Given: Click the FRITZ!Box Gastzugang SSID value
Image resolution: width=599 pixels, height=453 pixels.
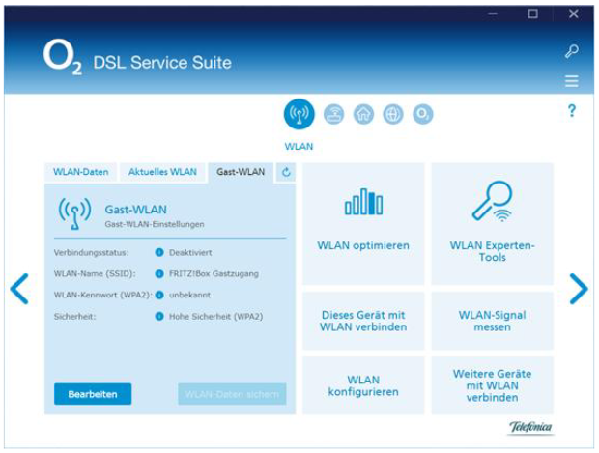Looking at the screenshot, I should click(214, 274).
